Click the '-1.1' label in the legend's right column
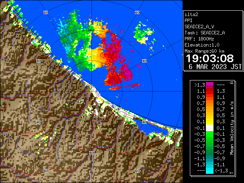Screen dimensions: 244x183 (x=220, y=164)
